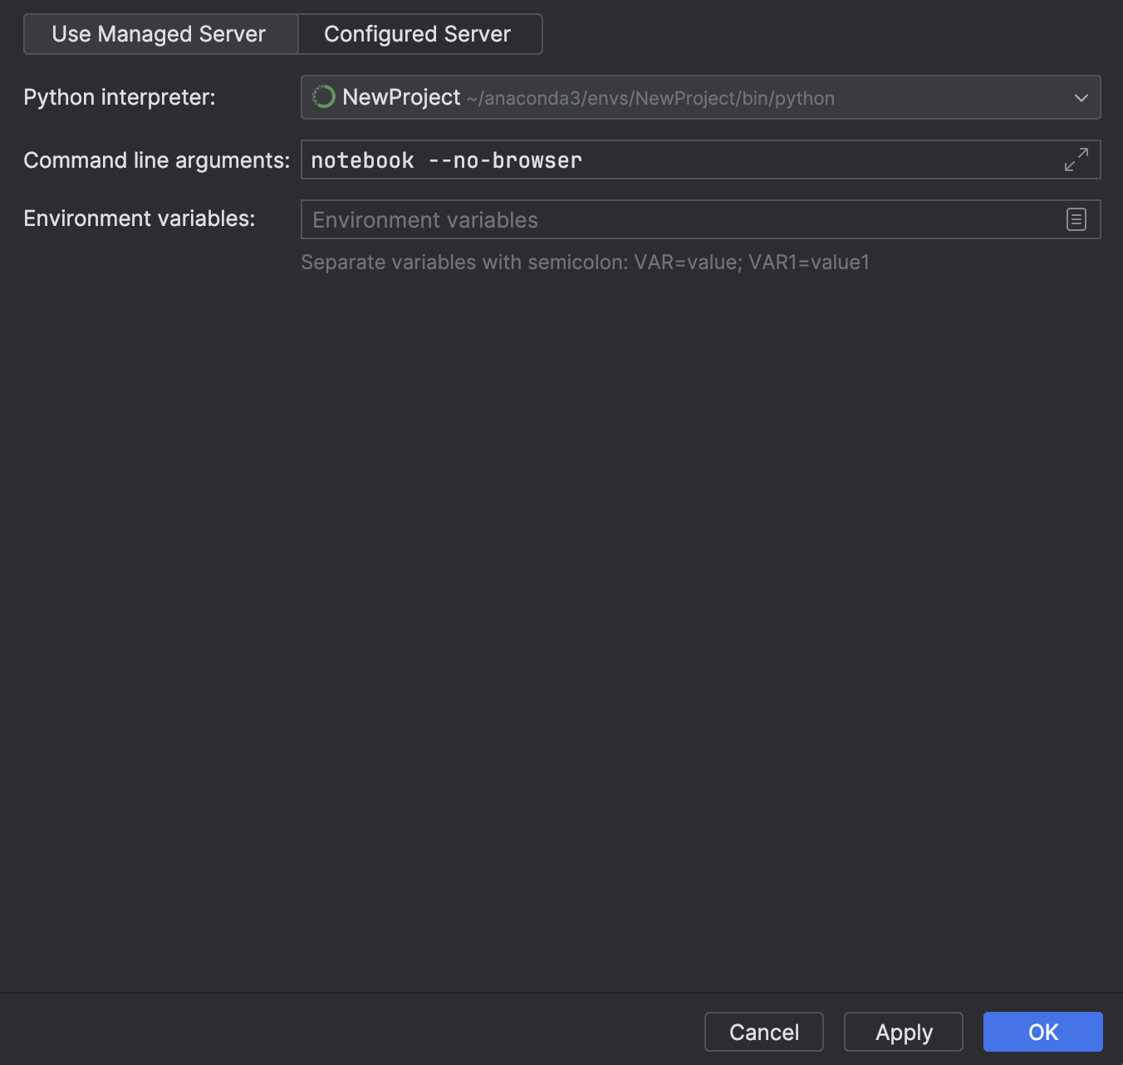Click the Command line arguments label
1123x1065 pixels.
click(156, 160)
